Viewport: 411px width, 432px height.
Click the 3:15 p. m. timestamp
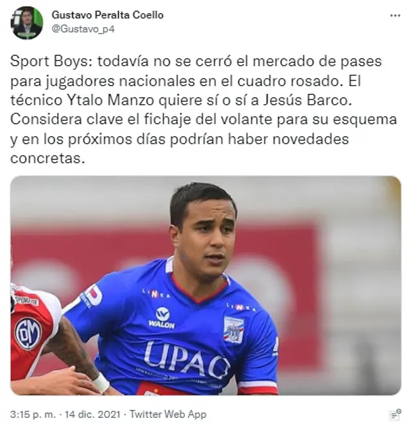[33, 415]
